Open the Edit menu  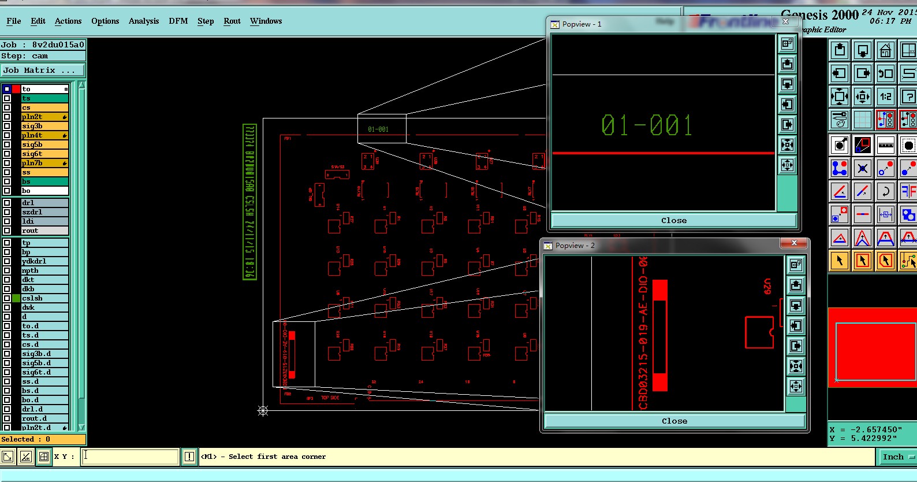38,21
